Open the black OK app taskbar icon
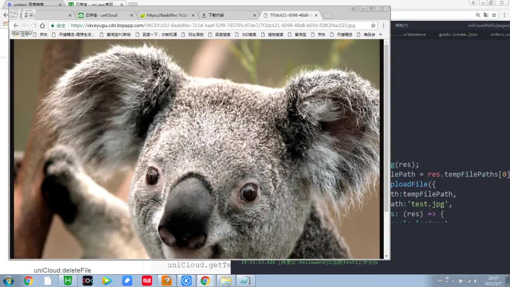 pyautogui.click(x=87, y=281)
